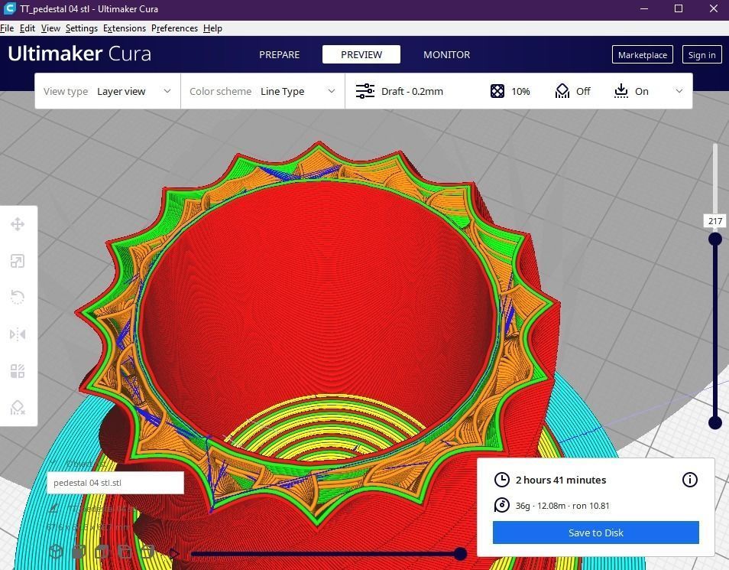Screen dimensions: 729x570
Task: Switch to right side view camera icon
Action: click(x=147, y=552)
